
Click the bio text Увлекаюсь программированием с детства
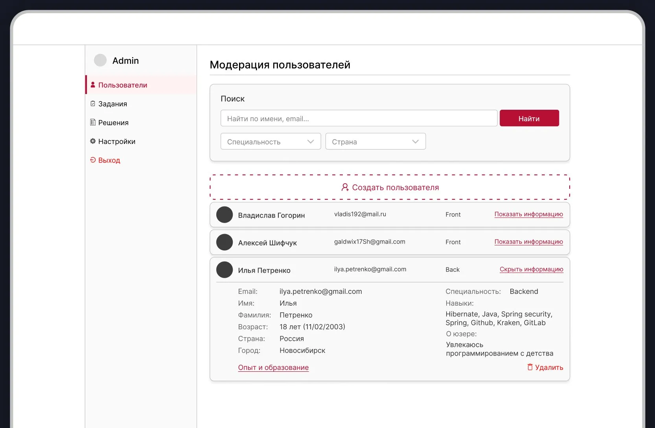click(x=499, y=349)
